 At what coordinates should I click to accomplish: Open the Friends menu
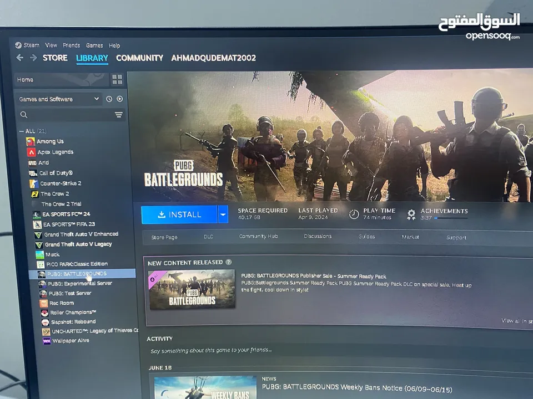(x=72, y=45)
